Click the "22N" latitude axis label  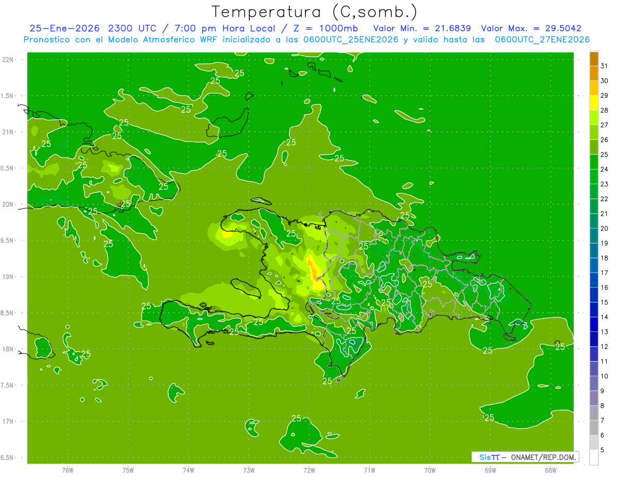coord(8,60)
